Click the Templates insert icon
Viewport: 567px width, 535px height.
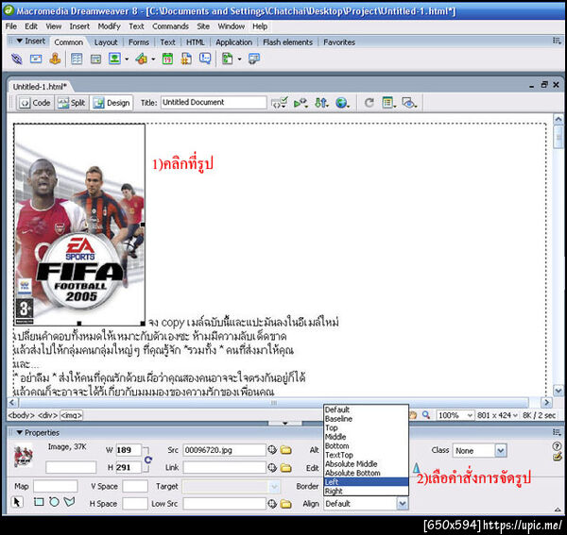point(228,59)
